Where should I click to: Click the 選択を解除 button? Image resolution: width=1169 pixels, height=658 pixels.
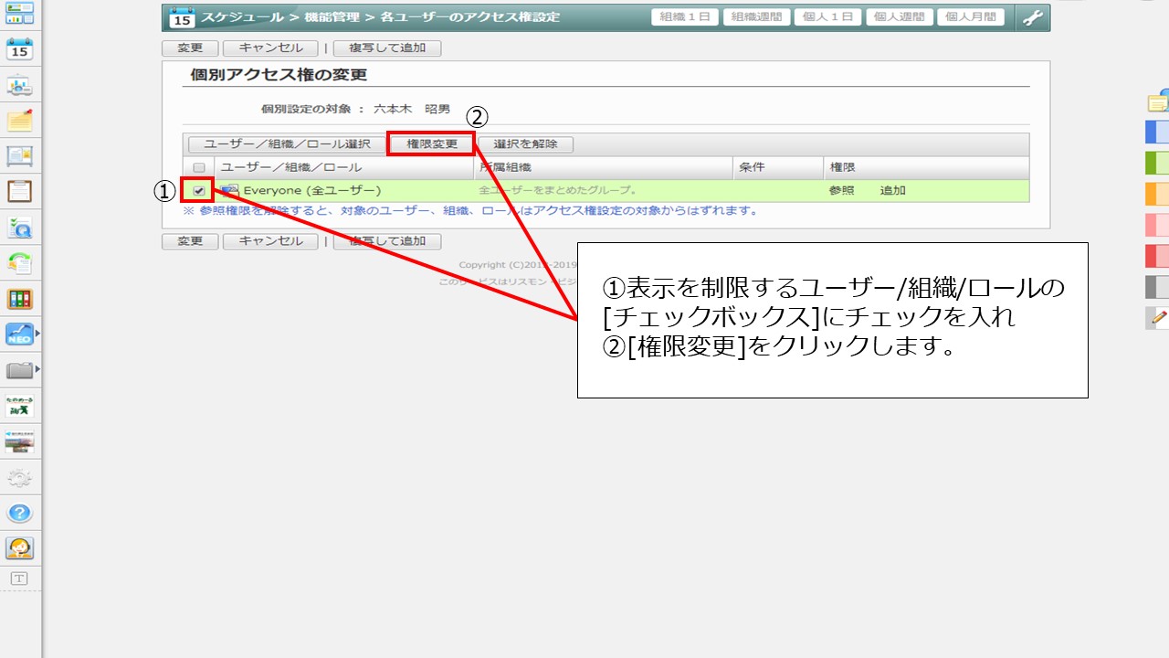(526, 144)
